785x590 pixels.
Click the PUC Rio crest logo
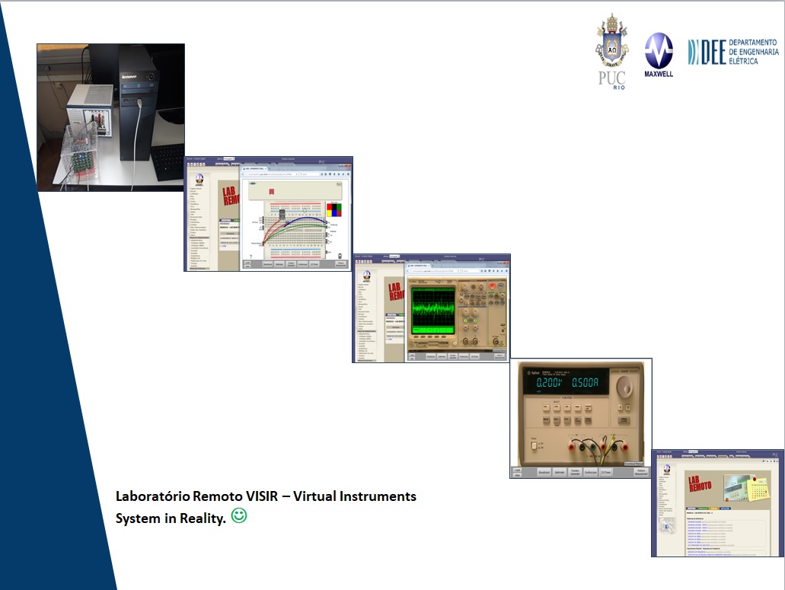click(x=611, y=52)
